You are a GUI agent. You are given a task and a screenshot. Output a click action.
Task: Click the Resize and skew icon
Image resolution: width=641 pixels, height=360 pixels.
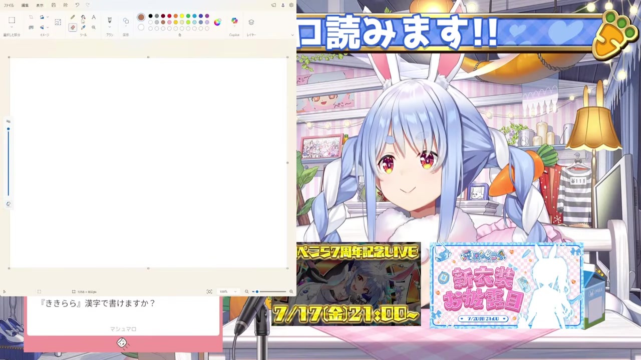pyautogui.click(x=31, y=27)
